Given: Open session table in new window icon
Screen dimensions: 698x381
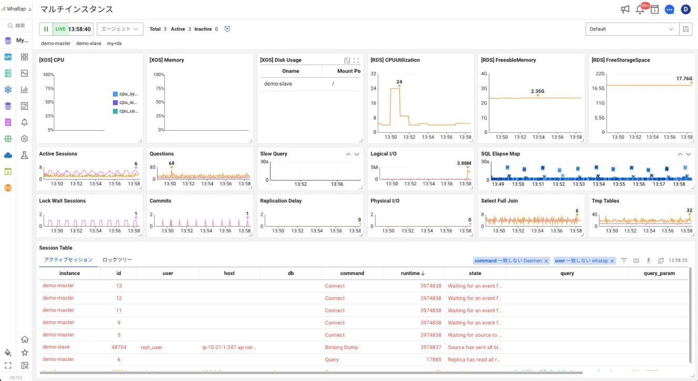Looking at the screenshot, I should (x=661, y=261).
